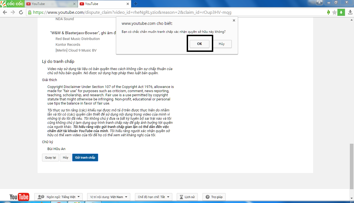Expand the Chế độ hạn chế: Tắt dropdown
354x203 pixels.
point(153,197)
